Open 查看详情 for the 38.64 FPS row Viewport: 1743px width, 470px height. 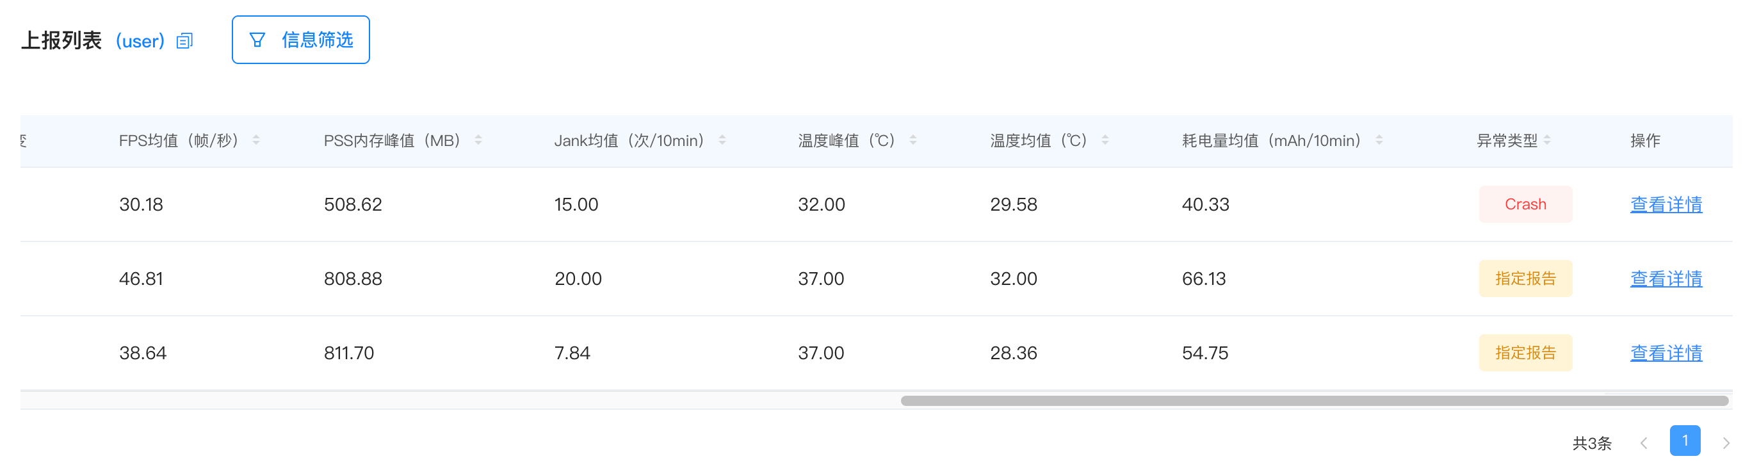[1666, 353]
